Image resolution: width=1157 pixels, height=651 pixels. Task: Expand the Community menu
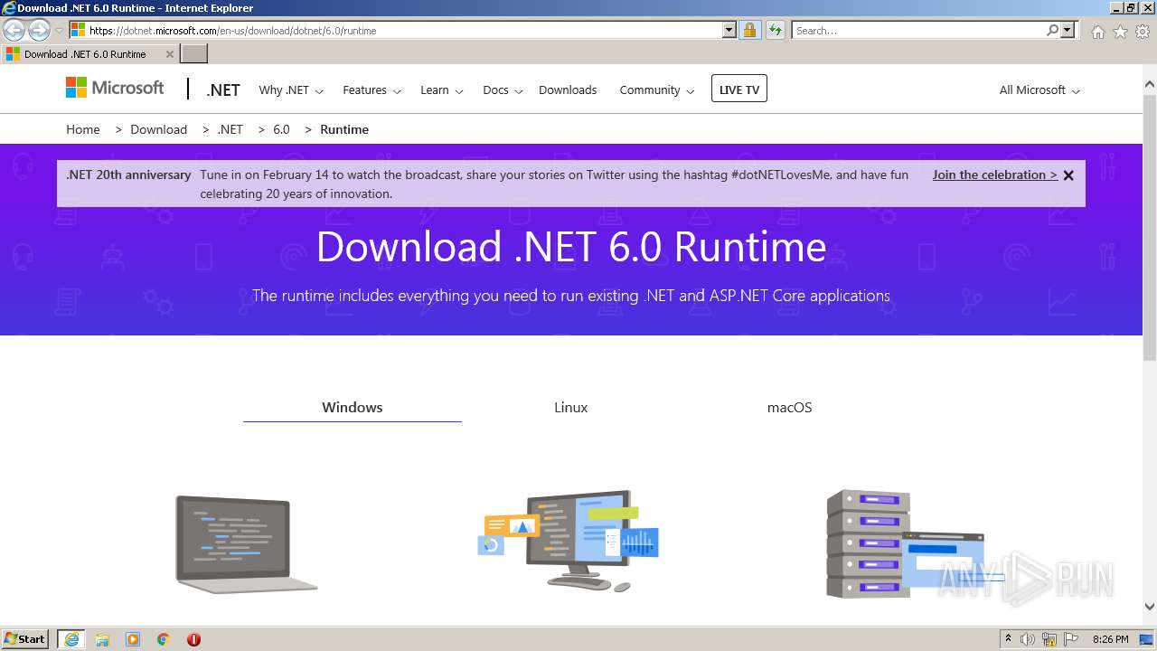(657, 90)
